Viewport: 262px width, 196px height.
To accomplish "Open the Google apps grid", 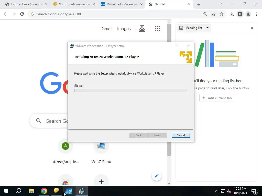I will click(157, 29).
